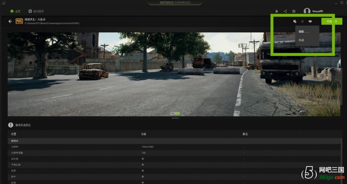Mark the game as favorite with star
Image resolution: width=347 pixels, height=184 pixels.
point(302,21)
